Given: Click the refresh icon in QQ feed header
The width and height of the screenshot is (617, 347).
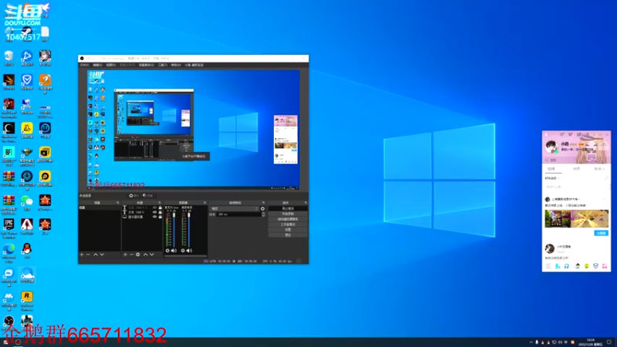Looking at the screenshot, I should 606,178.
